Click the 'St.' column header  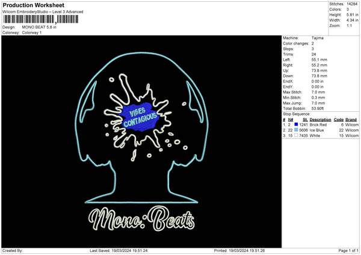click(x=305, y=120)
